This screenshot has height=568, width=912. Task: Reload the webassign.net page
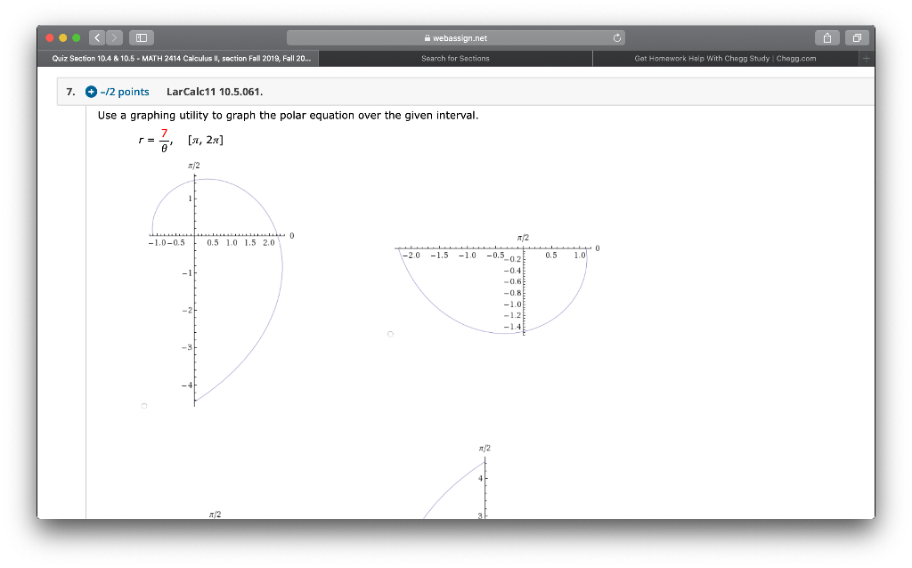pyautogui.click(x=616, y=37)
